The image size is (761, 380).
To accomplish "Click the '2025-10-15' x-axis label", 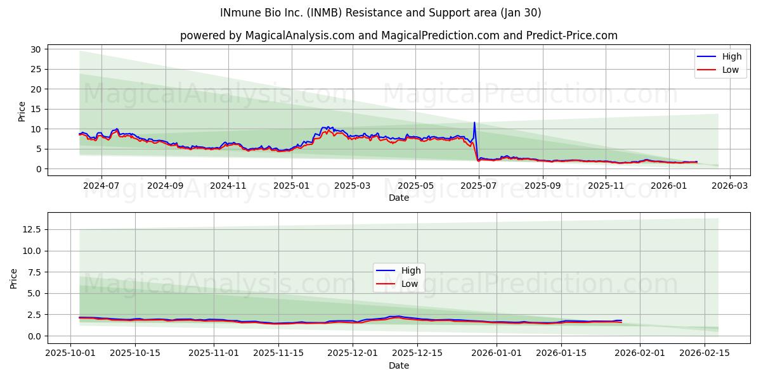I will (135, 353).
